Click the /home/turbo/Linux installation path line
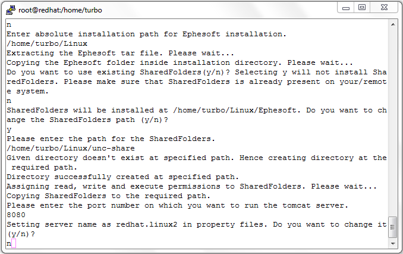Viewport: 403px width, 254px height. point(47,43)
